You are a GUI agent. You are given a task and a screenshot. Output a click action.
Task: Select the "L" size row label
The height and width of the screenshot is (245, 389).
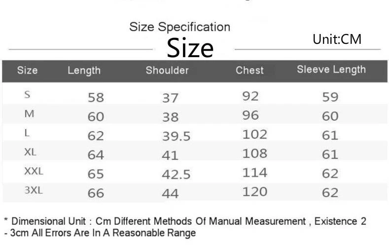[x=27, y=133]
